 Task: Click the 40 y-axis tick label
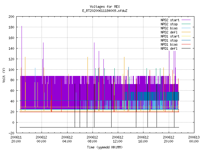(x=12, y=101)
